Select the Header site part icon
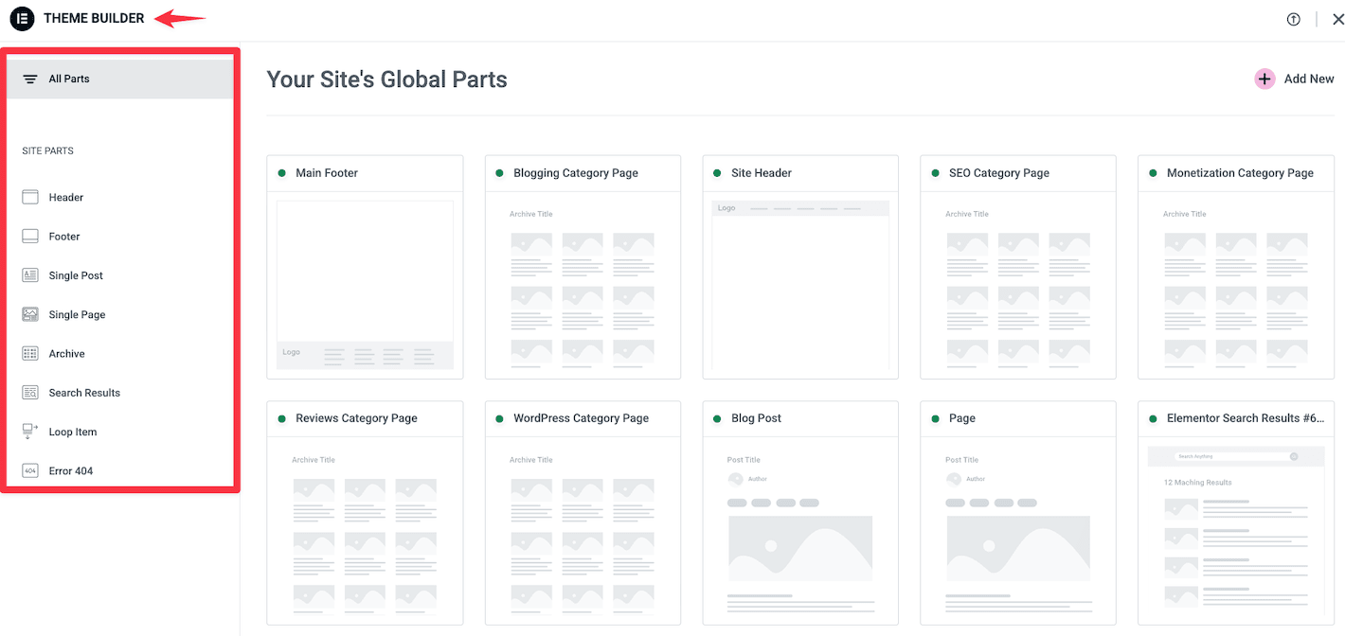Viewport: 1345px width, 636px height. [x=31, y=197]
